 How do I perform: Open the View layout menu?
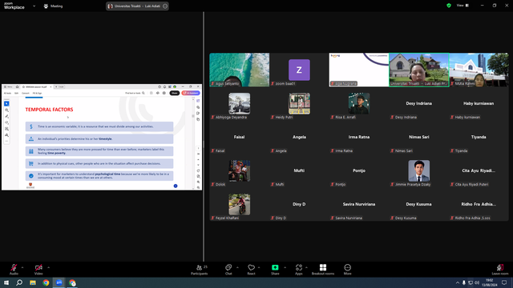pyautogui.click(x=463, y=6)
